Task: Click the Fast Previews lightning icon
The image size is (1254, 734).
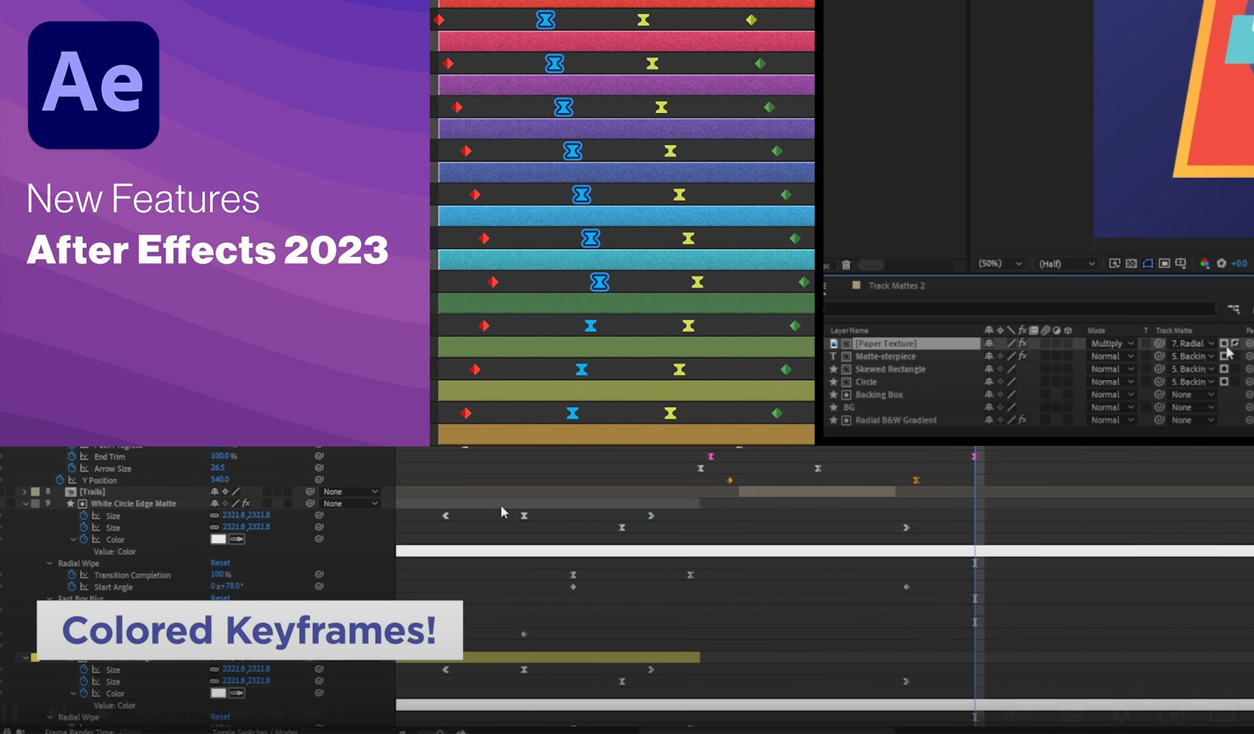Action: click(x=1115, y=264)
